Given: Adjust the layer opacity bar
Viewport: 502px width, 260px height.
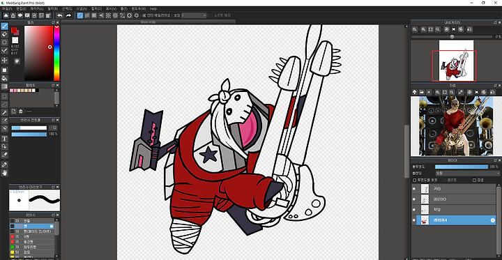Looking at the screenshot, I should click(x=462, y=167).
